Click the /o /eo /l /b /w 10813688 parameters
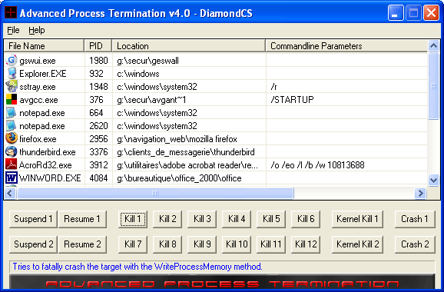The image size is (444, 292). (317, 165)
